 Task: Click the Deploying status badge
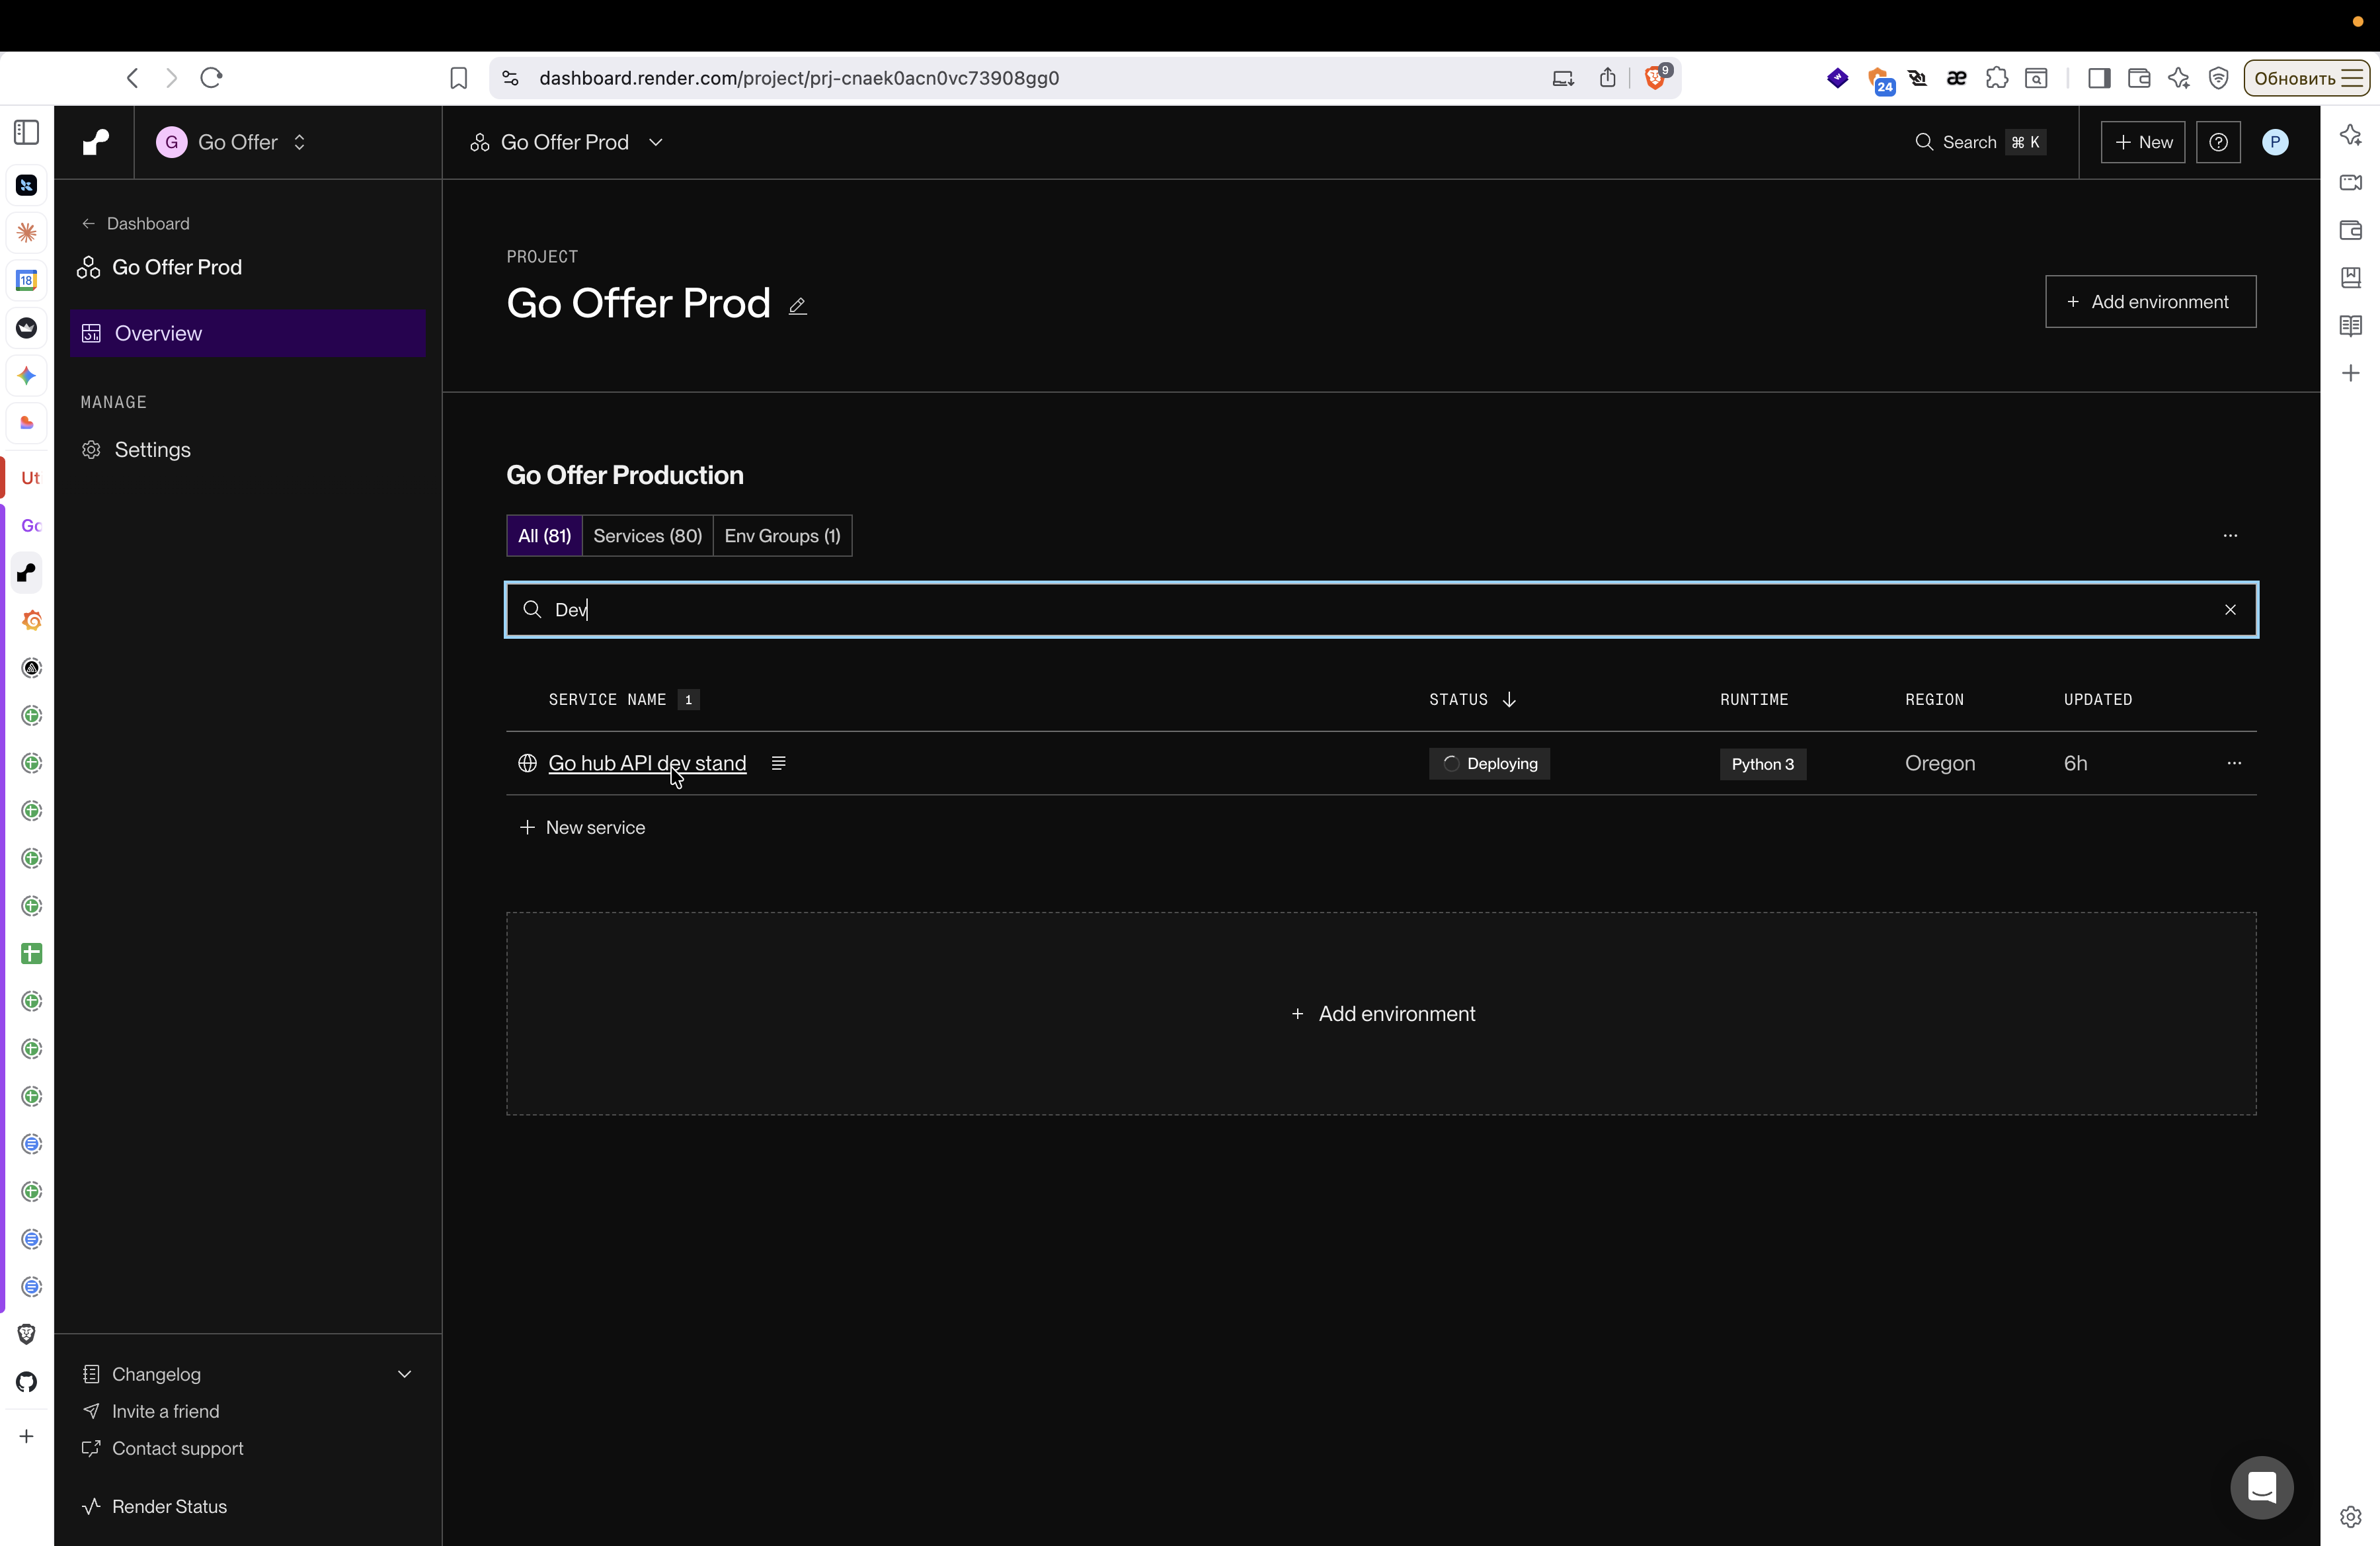[1488, 763]
